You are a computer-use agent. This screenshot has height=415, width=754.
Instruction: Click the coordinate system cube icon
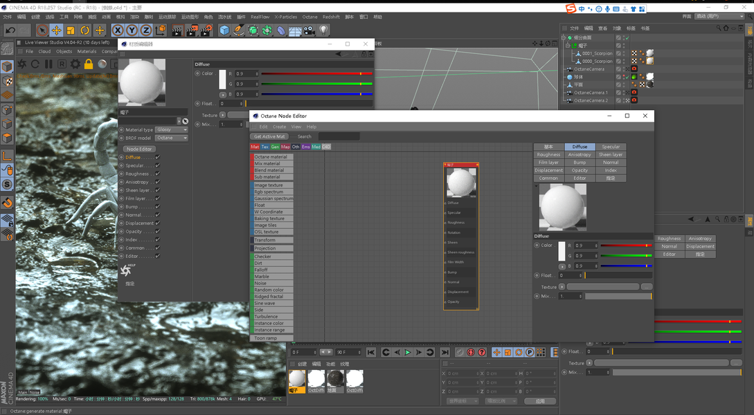click(x=161, y=30)
